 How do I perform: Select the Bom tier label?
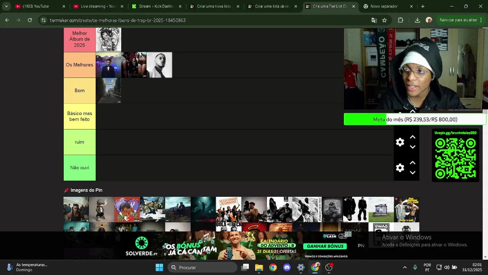(x=80, y=91)
